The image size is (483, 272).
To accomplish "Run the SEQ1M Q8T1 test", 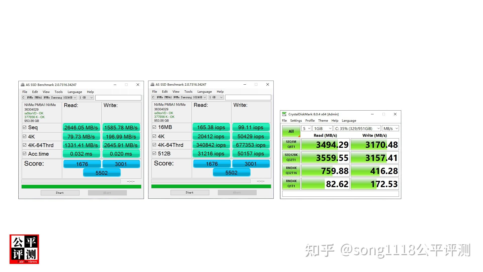I will tap(291, 144).
